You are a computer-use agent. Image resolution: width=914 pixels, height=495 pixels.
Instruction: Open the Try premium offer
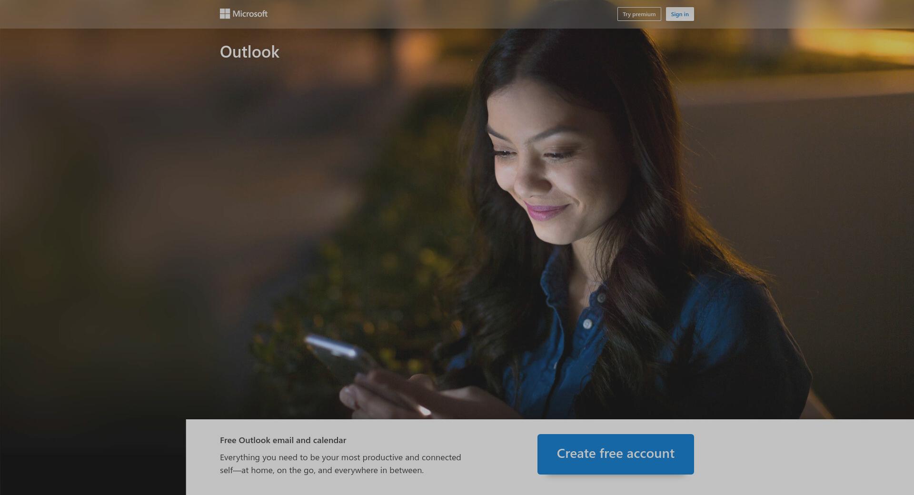639,14
